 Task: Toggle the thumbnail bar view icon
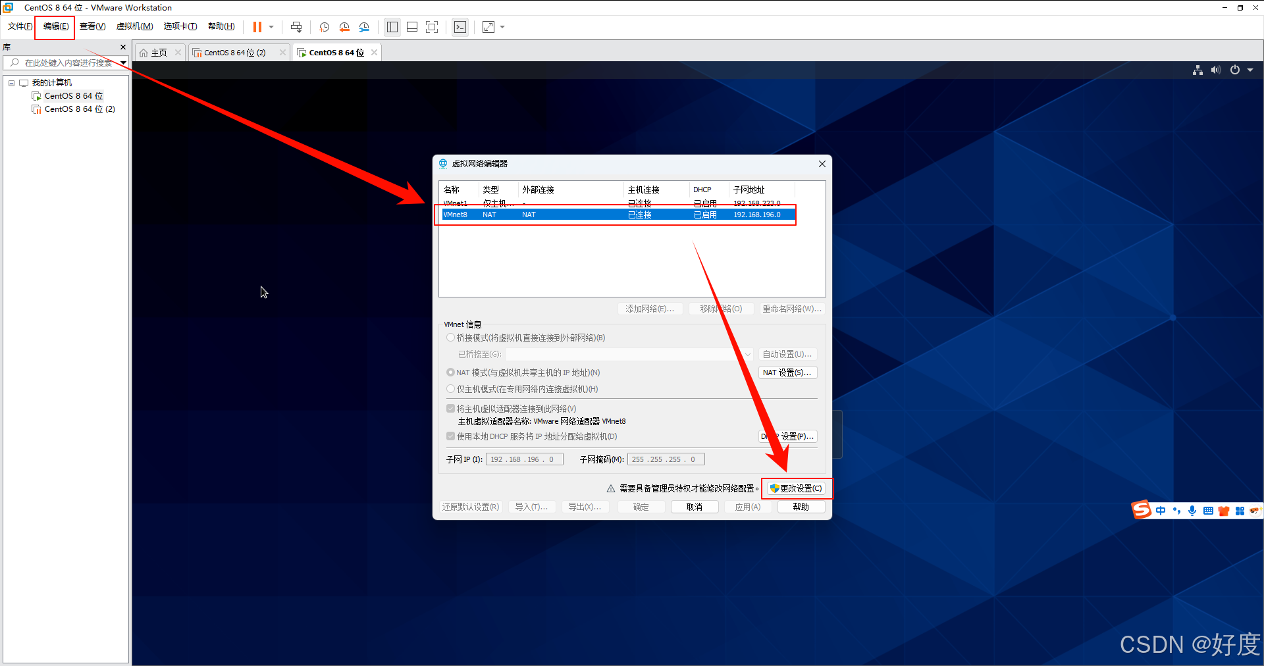click(x=412, y=27)
